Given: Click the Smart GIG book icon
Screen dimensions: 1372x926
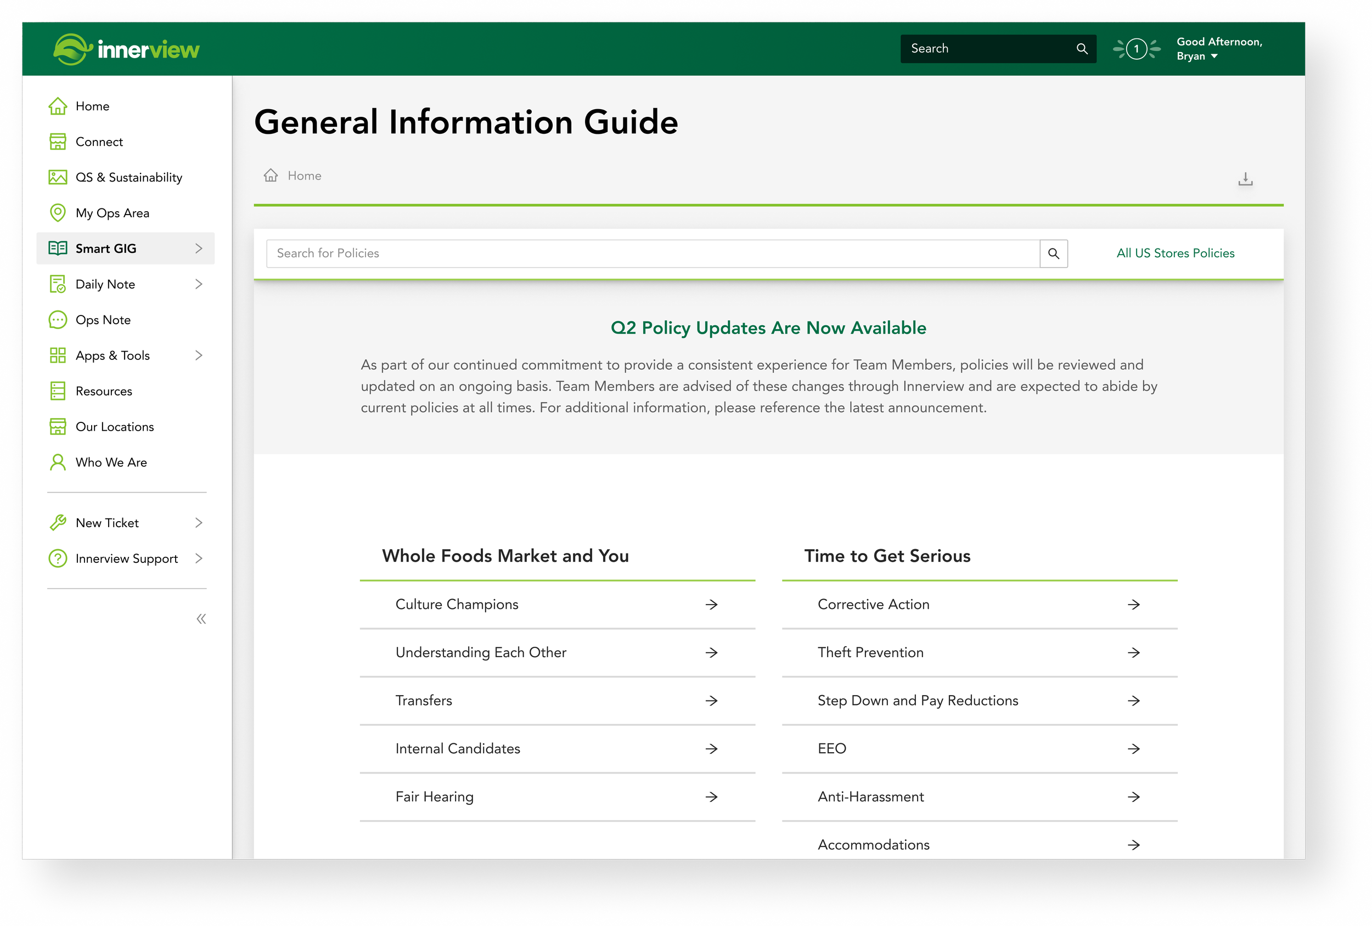Looking at the screenshot, I should tap(58, 249).
